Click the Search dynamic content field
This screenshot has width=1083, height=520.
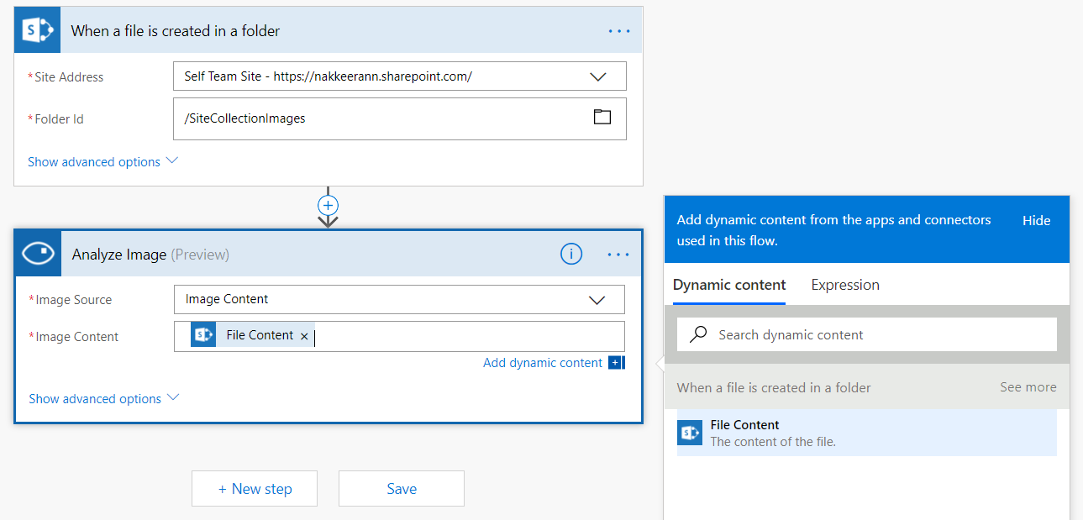866,334
